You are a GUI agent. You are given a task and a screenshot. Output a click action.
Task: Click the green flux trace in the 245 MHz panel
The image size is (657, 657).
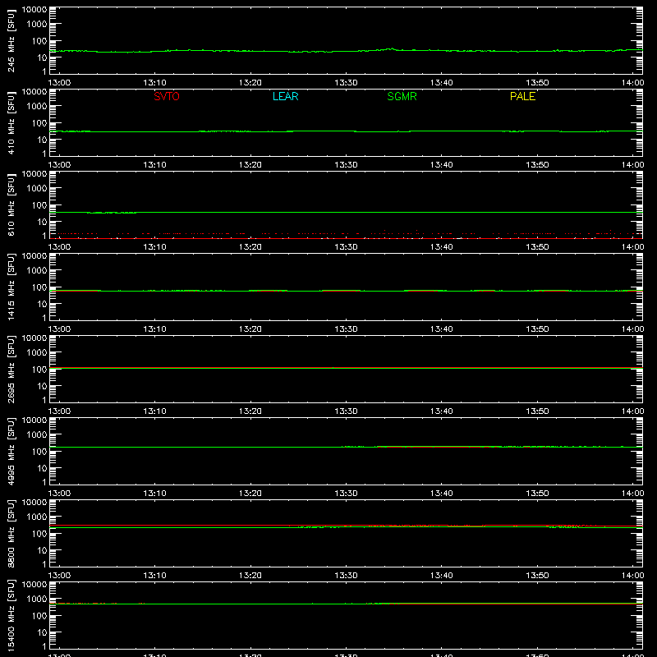point(346,51)
